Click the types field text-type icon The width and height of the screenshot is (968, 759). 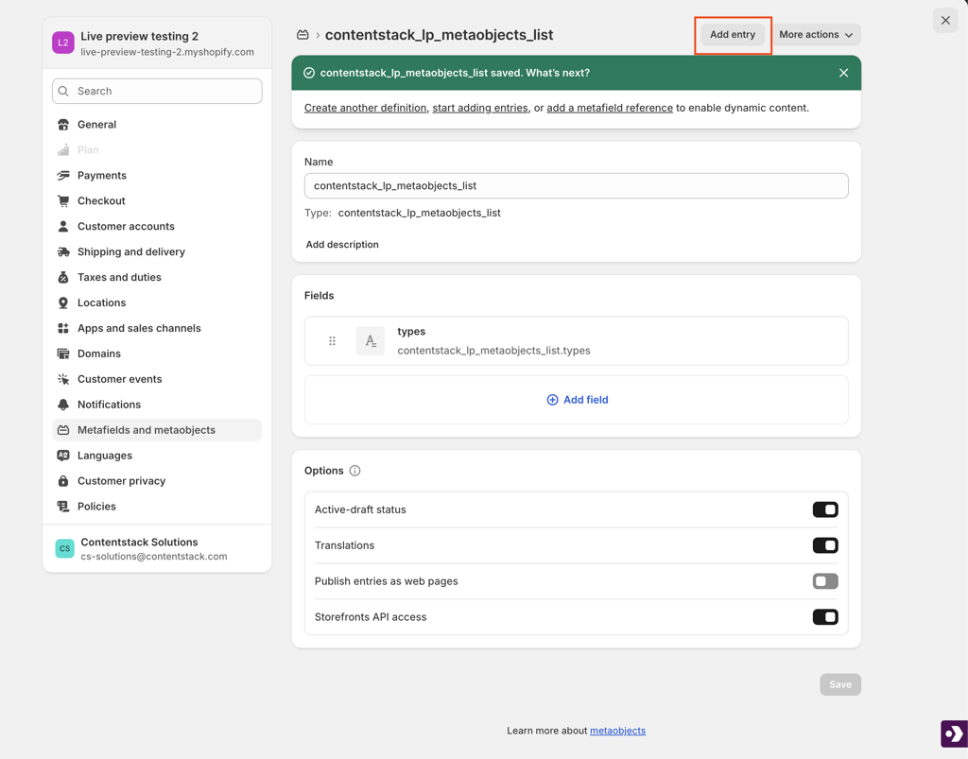(x=371, y=341)
